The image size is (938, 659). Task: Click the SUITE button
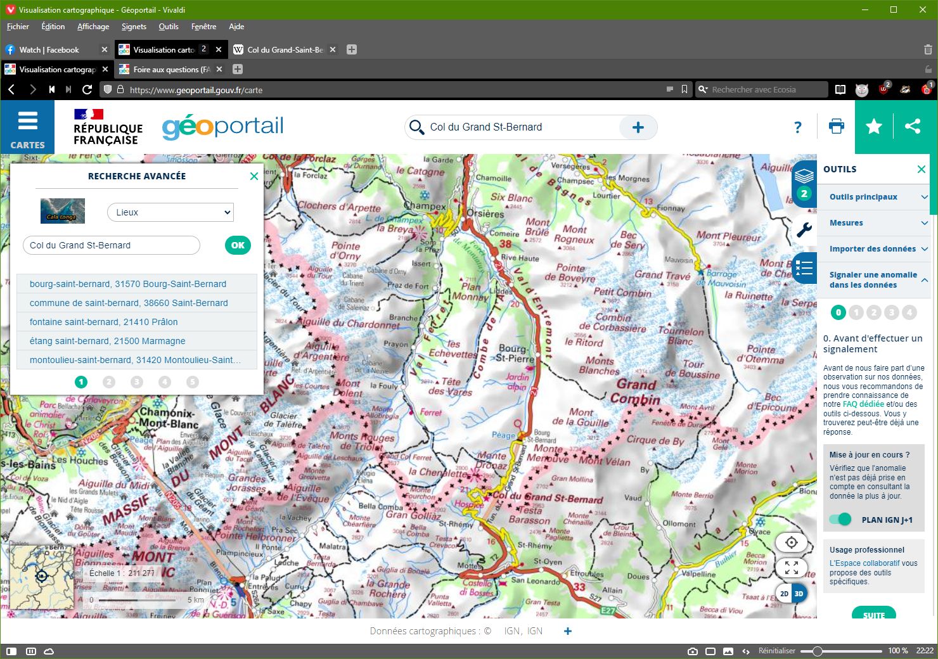coord(874,613)
